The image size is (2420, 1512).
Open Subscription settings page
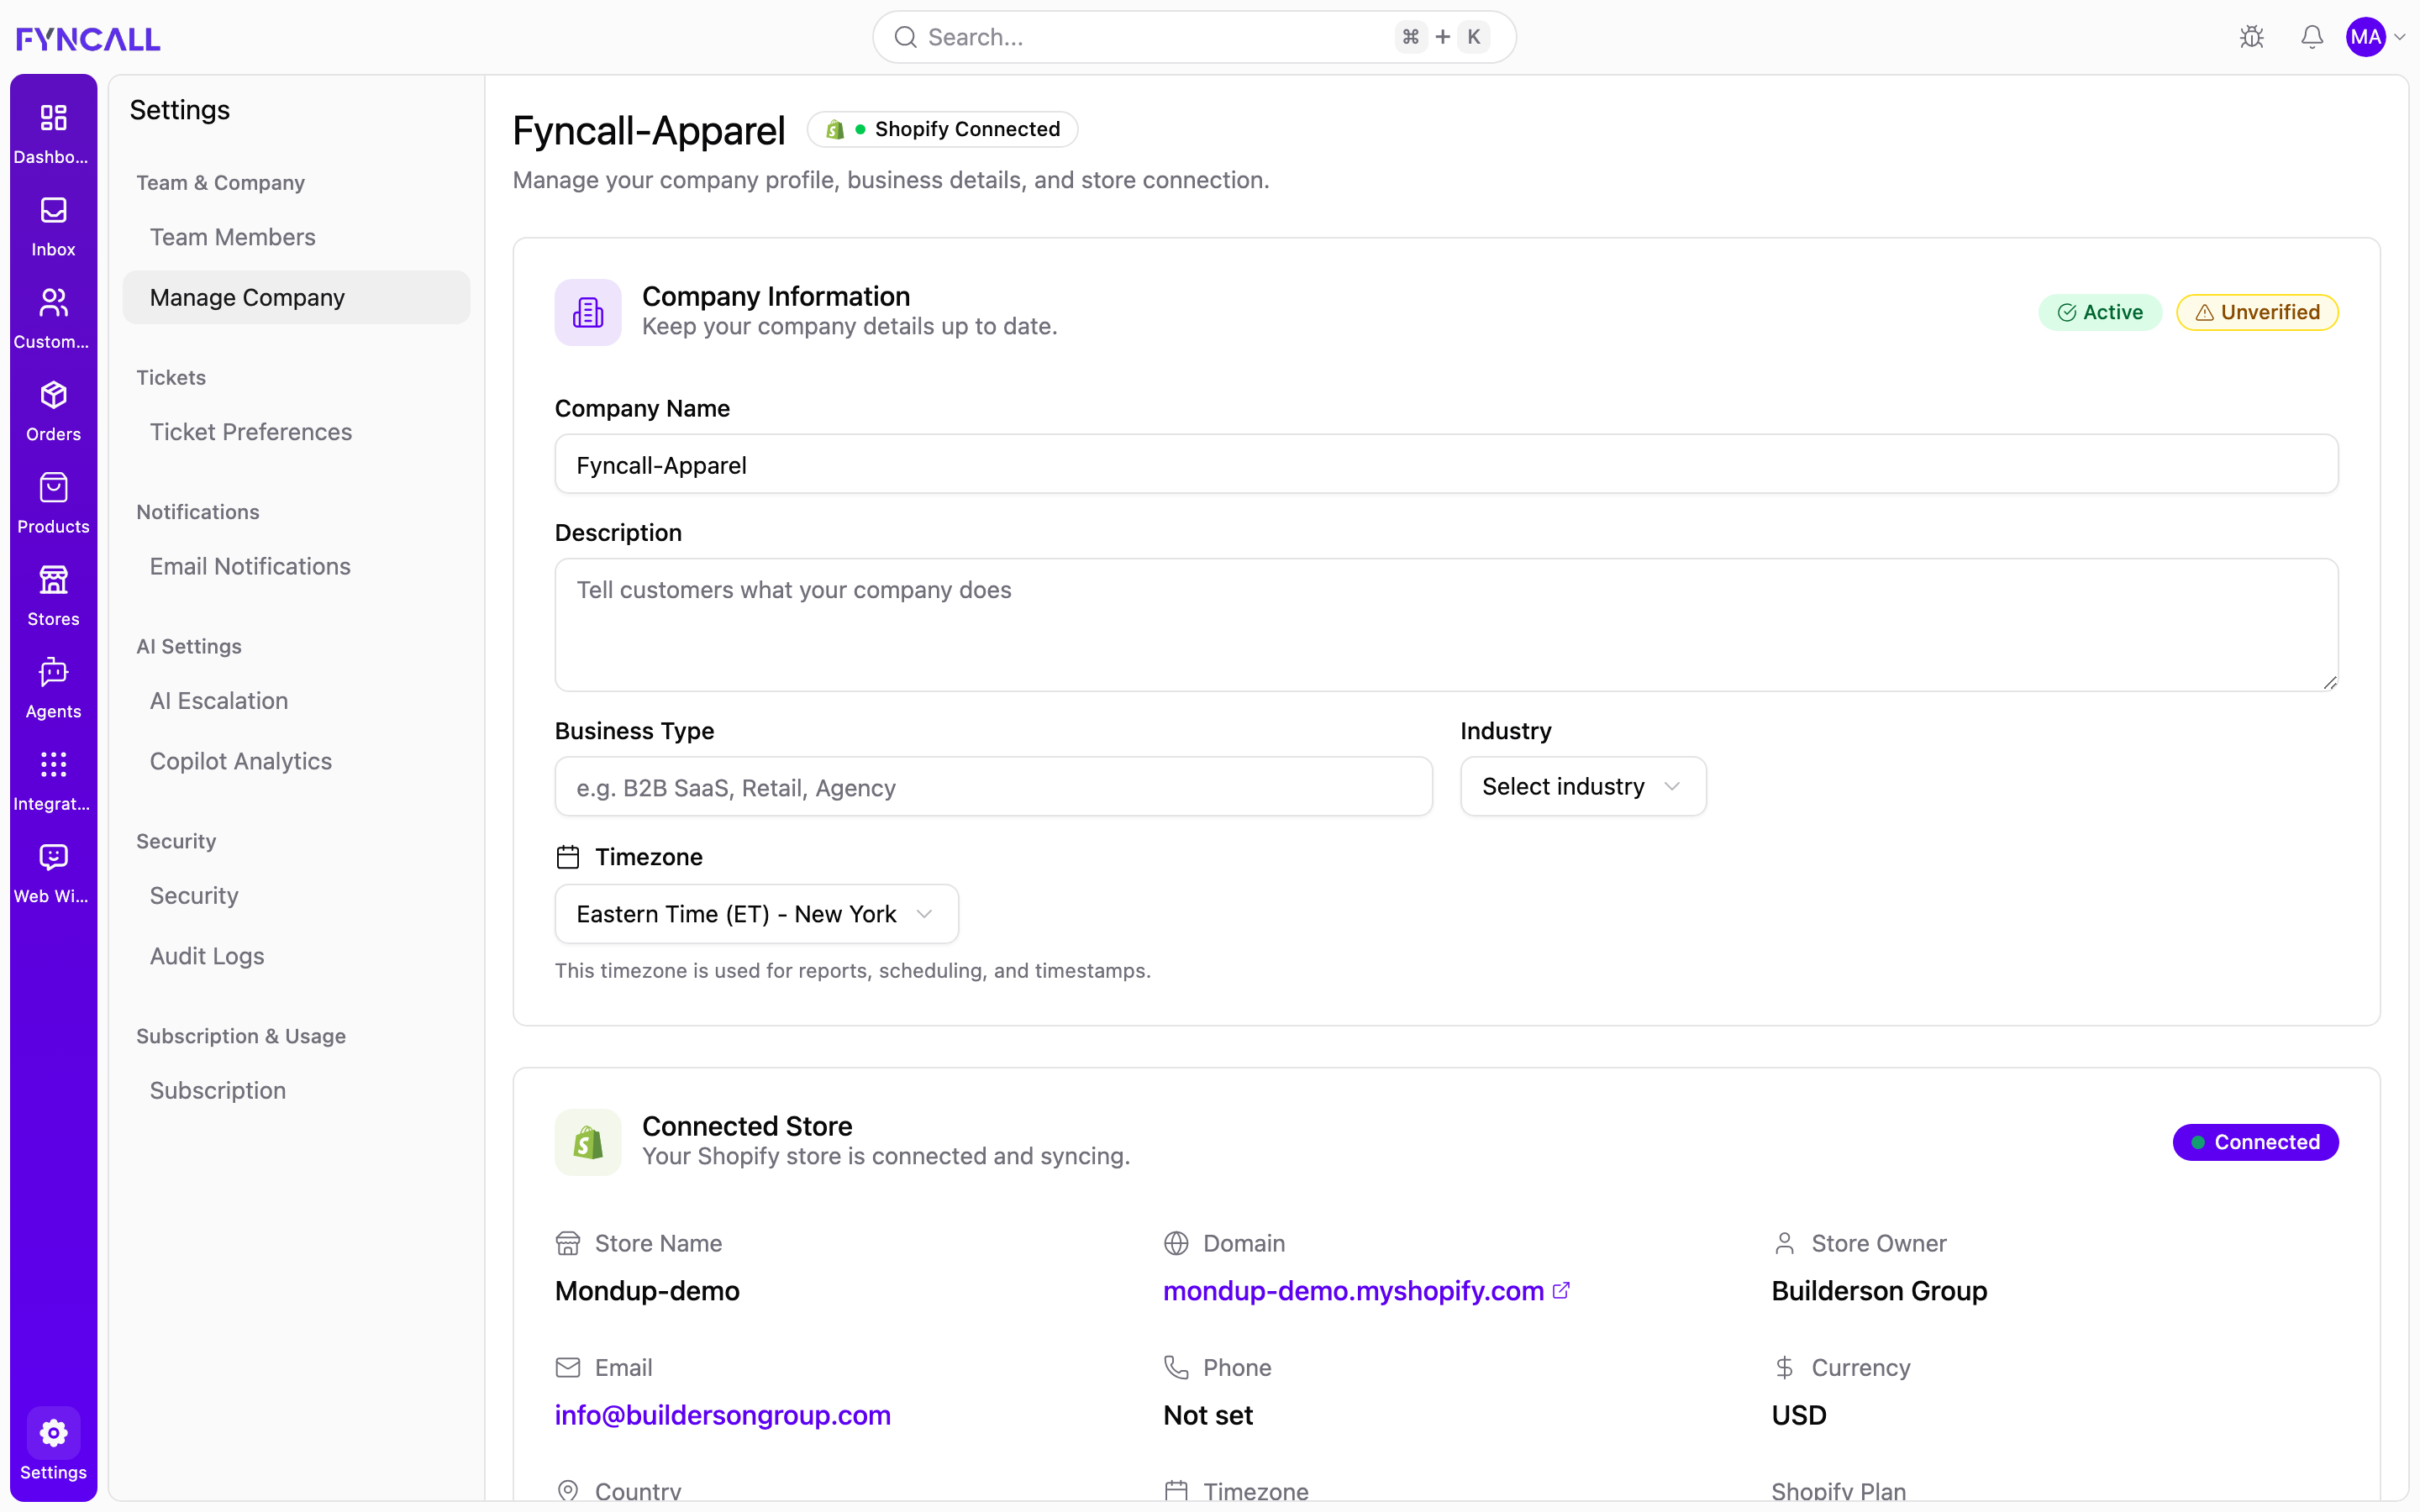[x=296, y=1090]
